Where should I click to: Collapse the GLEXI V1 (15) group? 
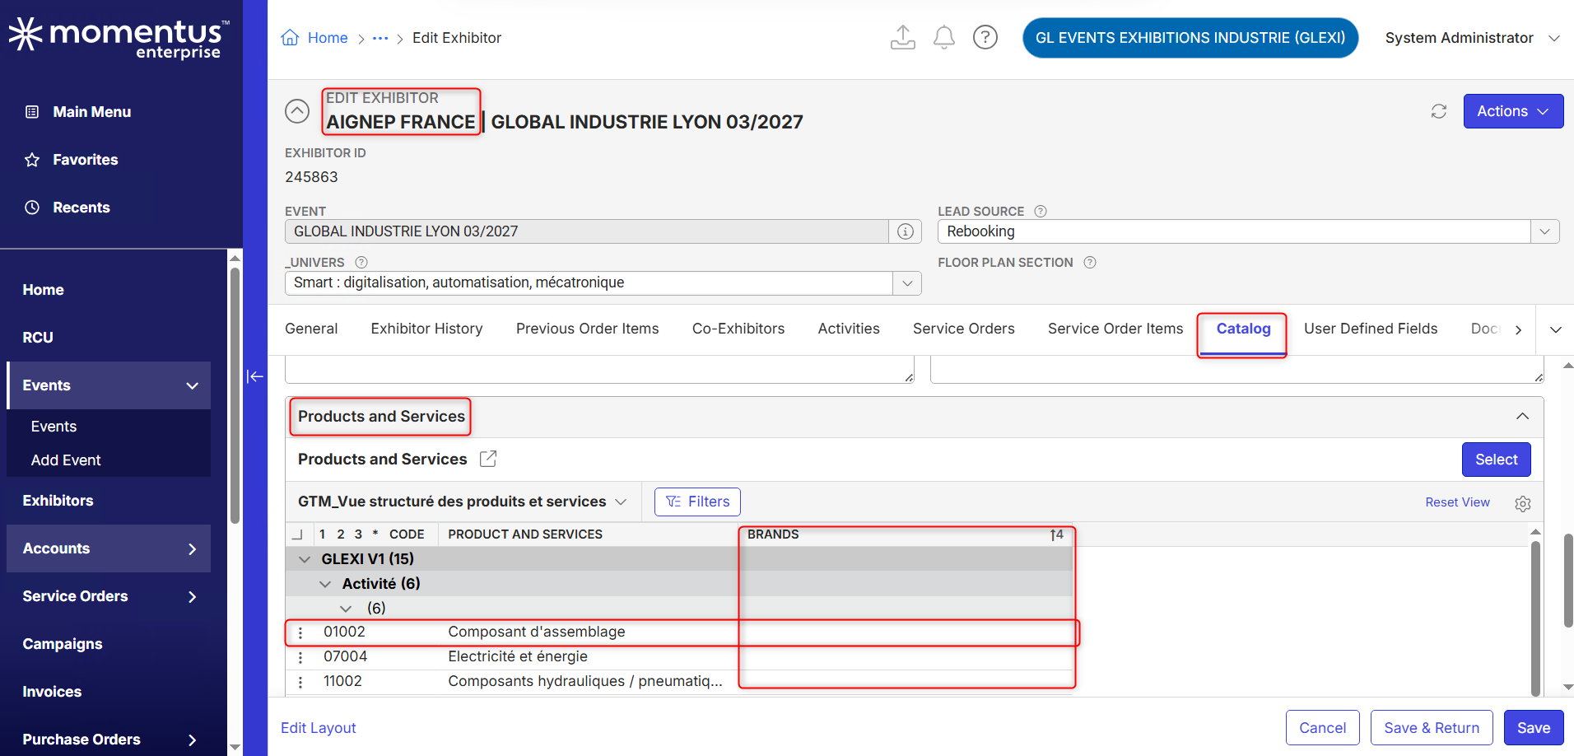coord(305,559)
